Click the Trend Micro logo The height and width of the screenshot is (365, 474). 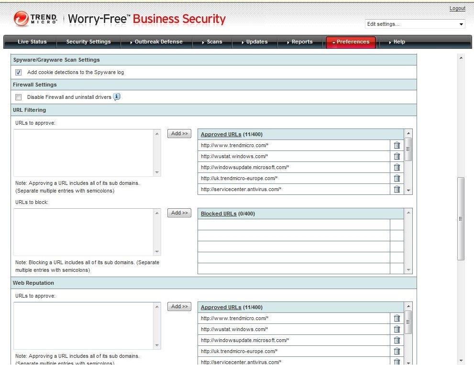coord(35,19)
